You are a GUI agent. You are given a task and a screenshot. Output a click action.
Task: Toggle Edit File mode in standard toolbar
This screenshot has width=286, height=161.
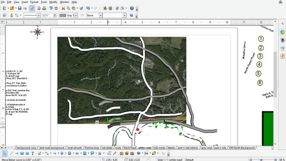point(32,8)
